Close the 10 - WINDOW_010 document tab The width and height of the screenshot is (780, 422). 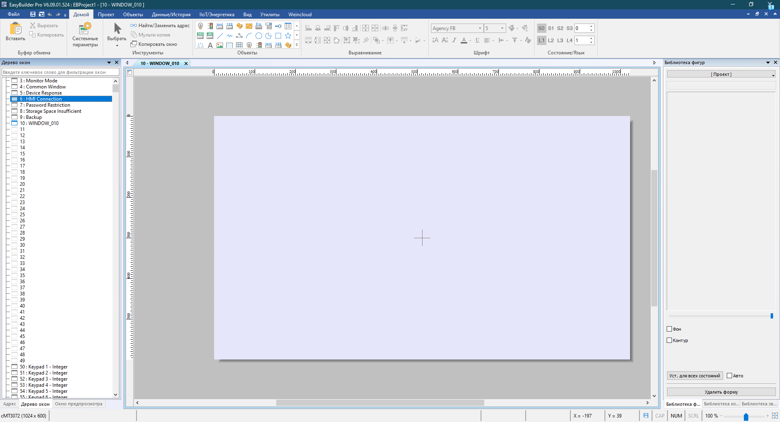[x=186, y=63]
